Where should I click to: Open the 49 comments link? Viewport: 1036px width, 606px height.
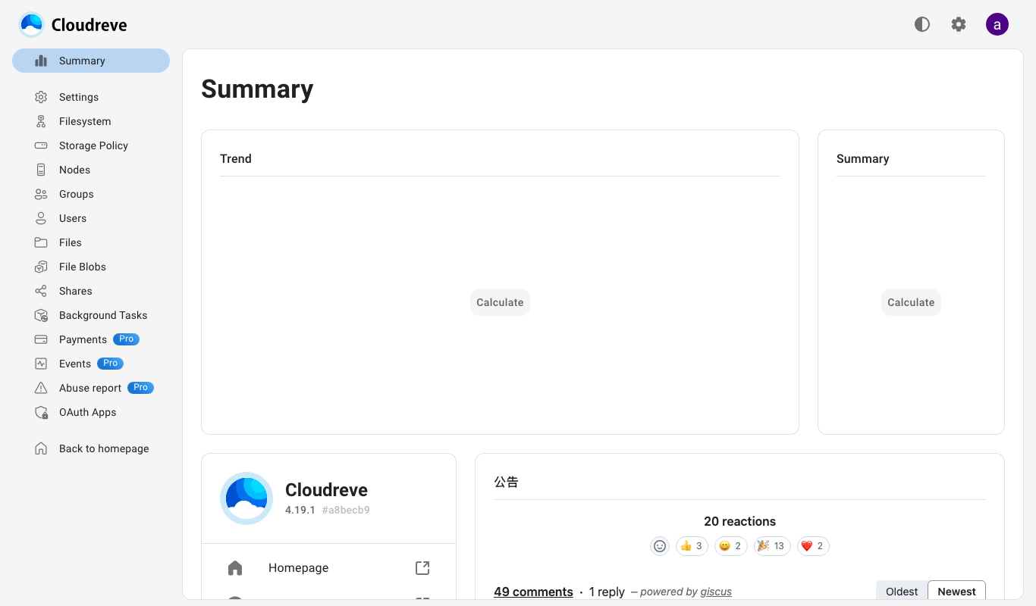[x=533, y=592]
